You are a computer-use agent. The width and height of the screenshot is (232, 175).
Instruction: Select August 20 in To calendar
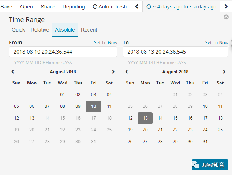pos(145,130)
